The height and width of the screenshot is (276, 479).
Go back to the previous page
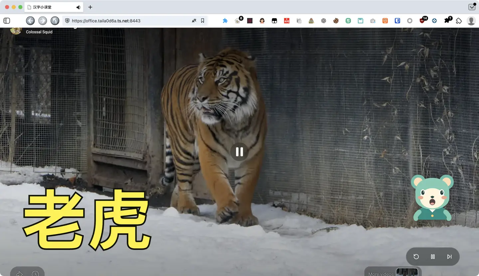point(30,21)
